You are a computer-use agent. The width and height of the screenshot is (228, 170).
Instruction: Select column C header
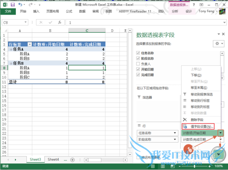pyautogui.click(x=87, y=31)
